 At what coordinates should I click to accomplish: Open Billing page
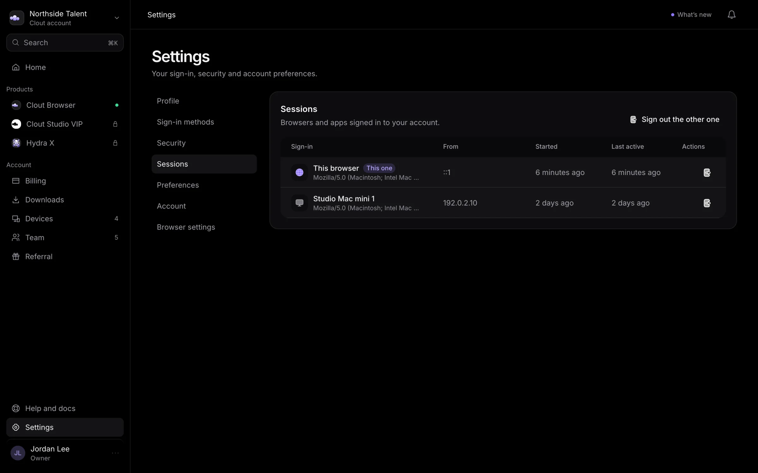coord(65,181)
